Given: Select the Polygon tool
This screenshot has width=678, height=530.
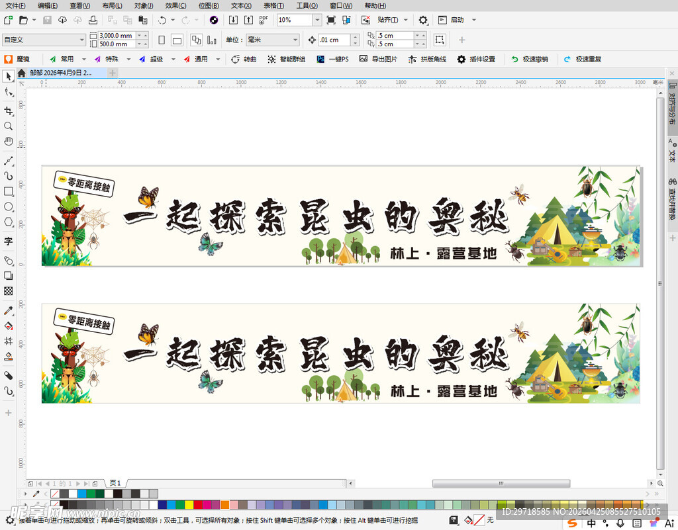Looking at the screenshot, I should pyautogui.click(x=8, y=222).
